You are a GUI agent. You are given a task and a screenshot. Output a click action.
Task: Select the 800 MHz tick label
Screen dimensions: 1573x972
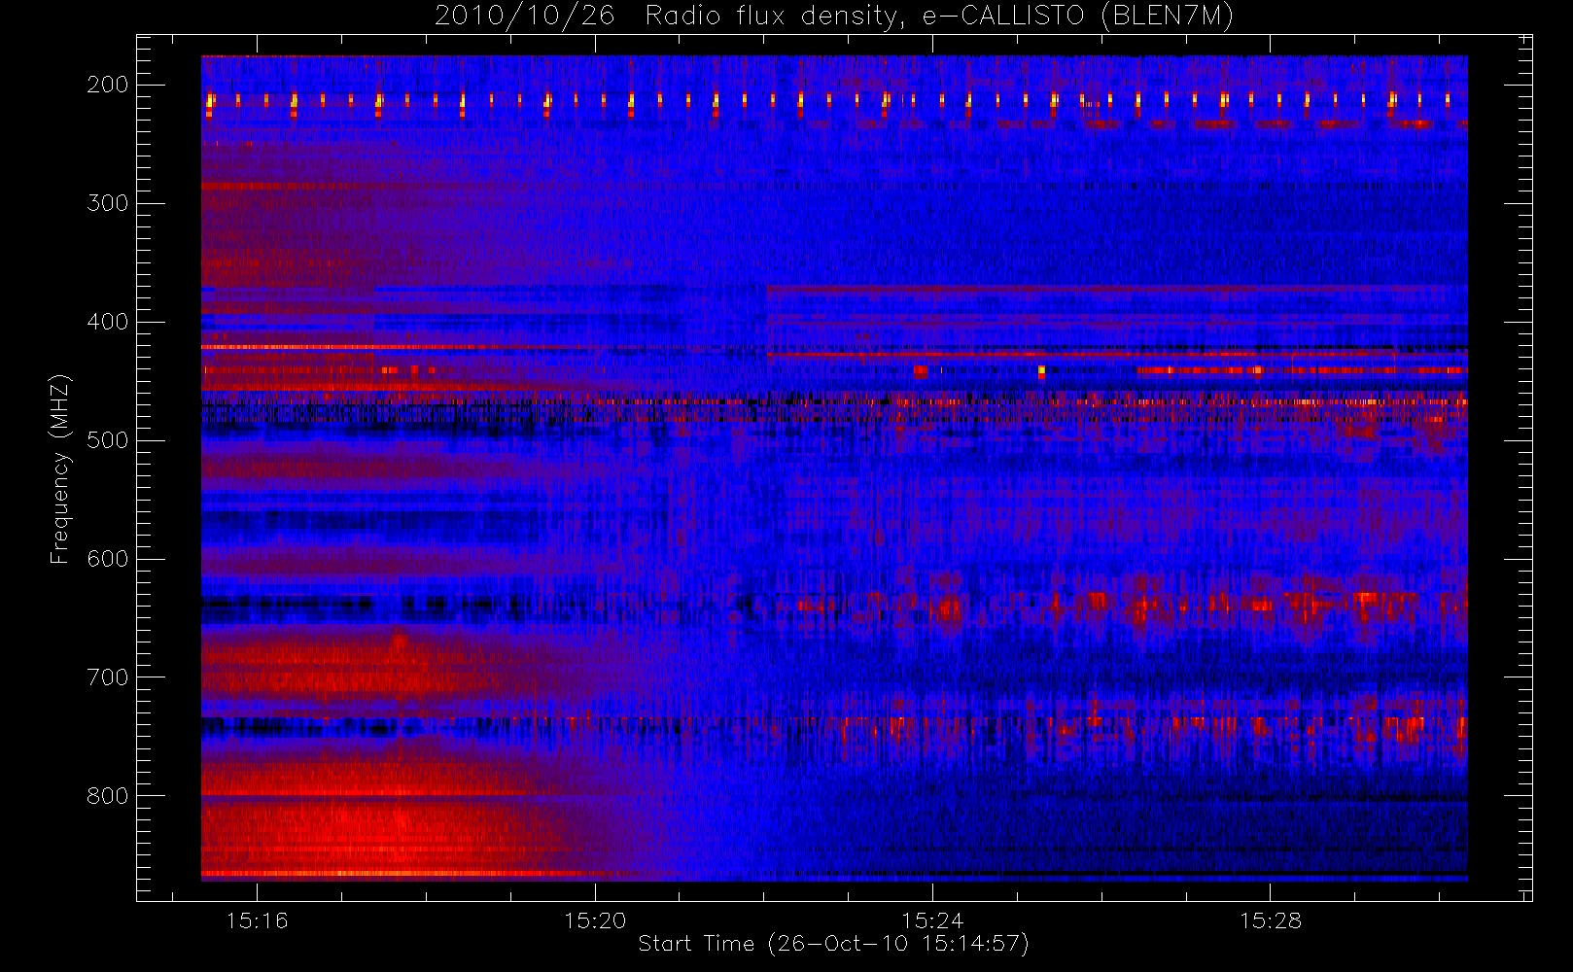tap(107, 796)
